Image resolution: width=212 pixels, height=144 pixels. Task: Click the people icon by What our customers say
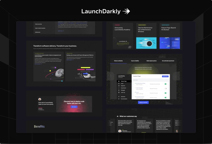(118, 116)
